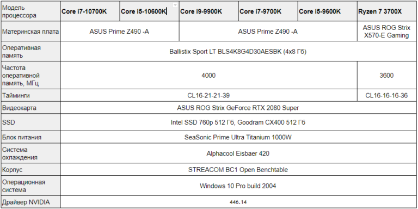This screenshot has width=418, height=209.
Task: Select the Core i5-10600K header cell
Action: click(149, 11)
